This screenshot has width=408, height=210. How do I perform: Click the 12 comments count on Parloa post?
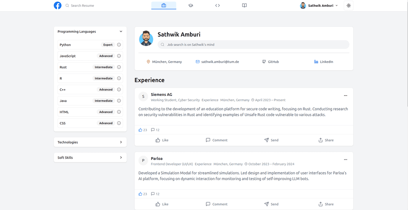pos(155,194)
